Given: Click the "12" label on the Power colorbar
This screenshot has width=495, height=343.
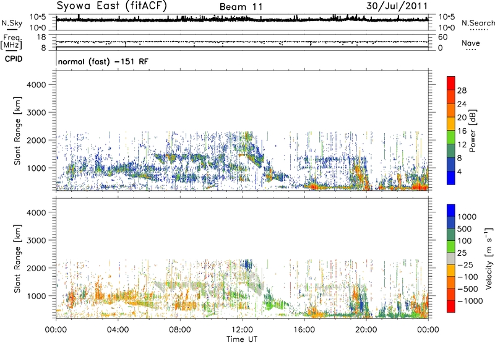Looking at the screenshot, I should [x=462, y=144].
